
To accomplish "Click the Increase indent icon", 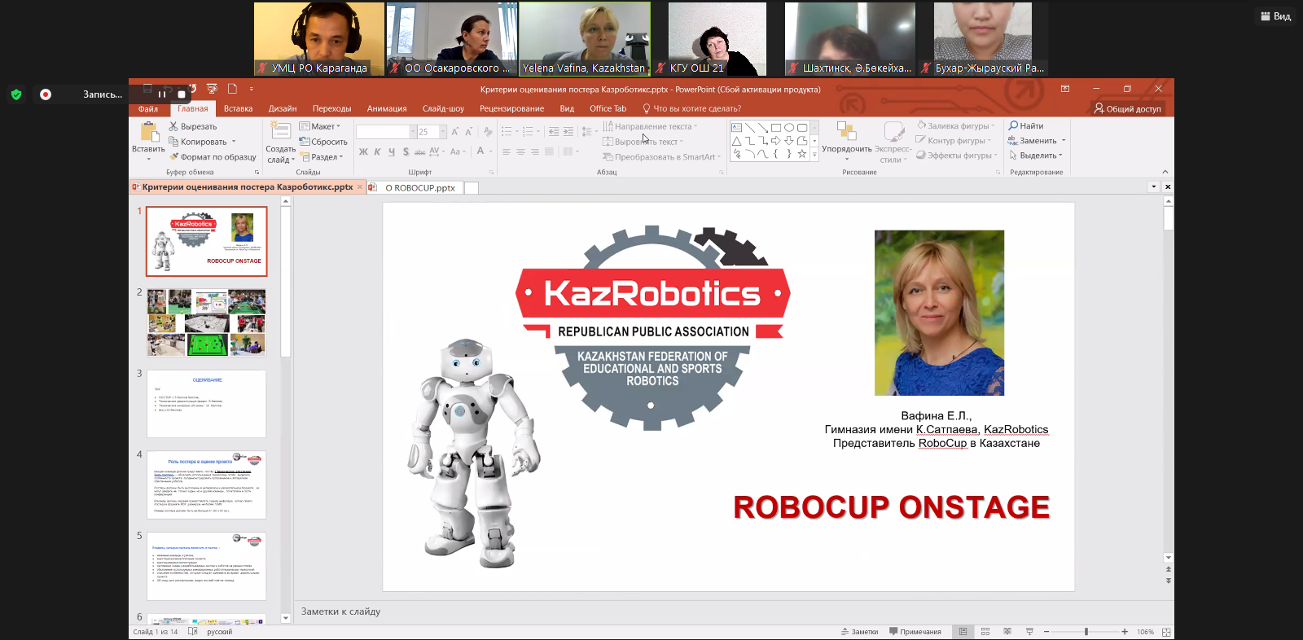I will pyautogui.click(x=568, y=131).
